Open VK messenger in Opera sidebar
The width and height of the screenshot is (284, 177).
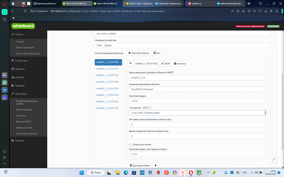5,90
